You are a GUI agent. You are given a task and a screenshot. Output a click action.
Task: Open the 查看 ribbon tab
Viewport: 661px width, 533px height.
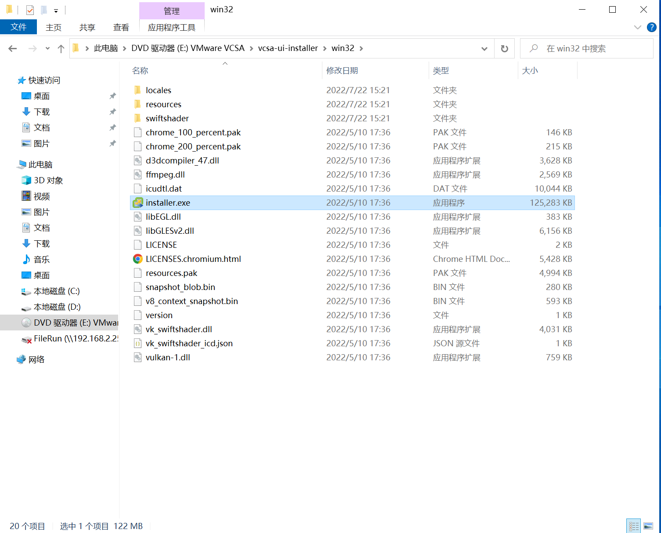tap(121, 27)
